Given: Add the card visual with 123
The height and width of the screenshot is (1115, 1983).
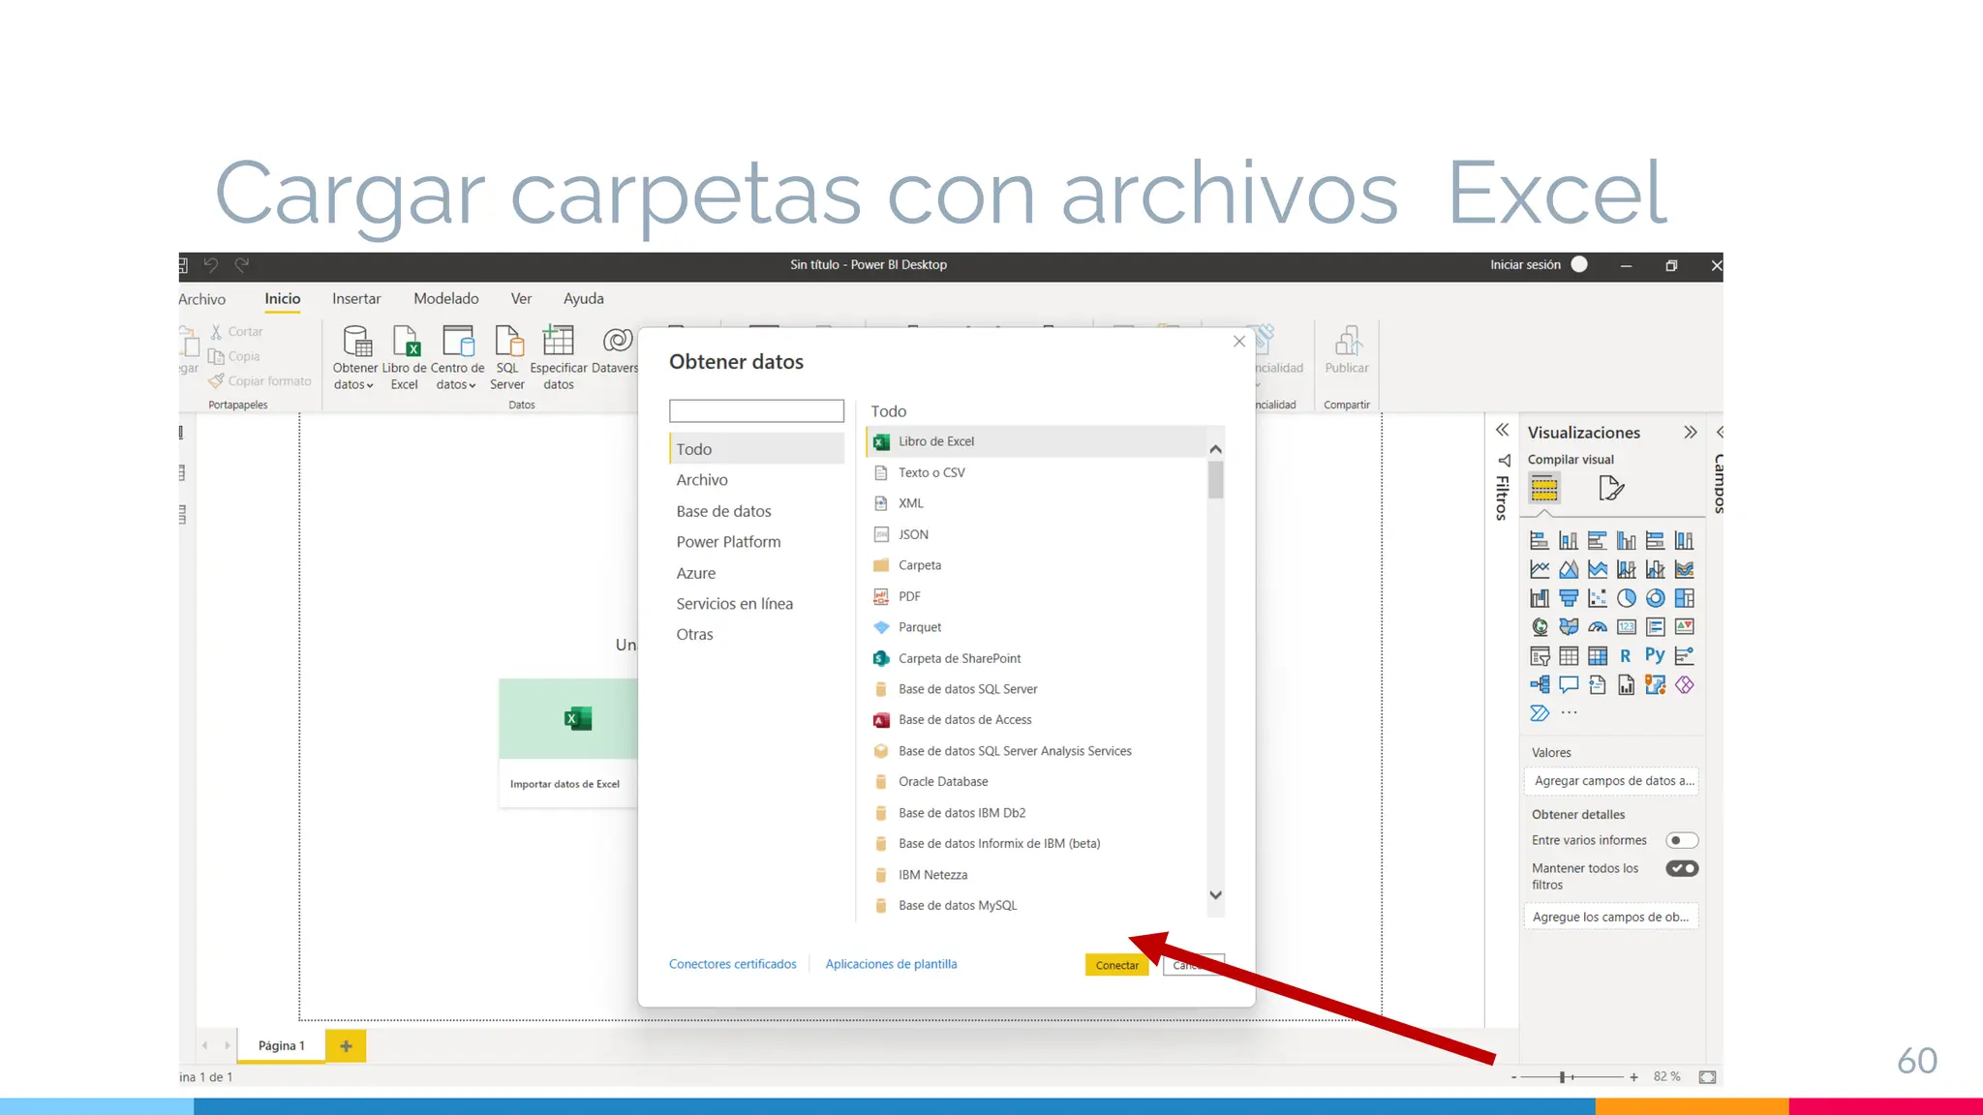Looking at the screenshot, I should 1627,627.
